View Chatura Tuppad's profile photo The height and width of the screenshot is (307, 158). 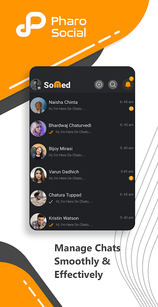[x=38, y=198]
